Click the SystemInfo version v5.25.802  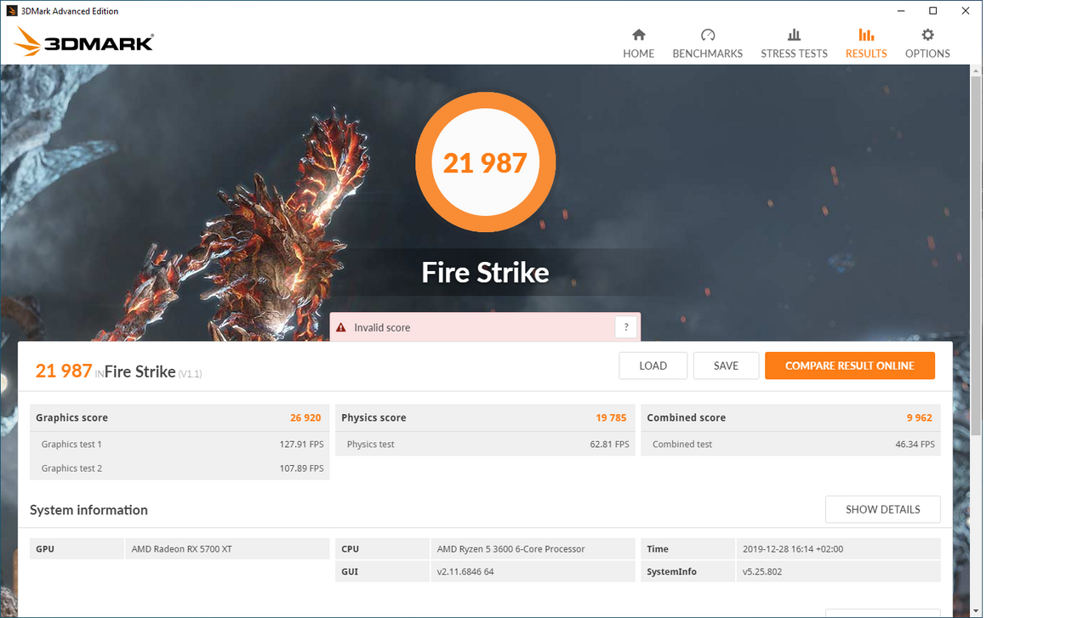pyautogui.click(x=762, y=571)
